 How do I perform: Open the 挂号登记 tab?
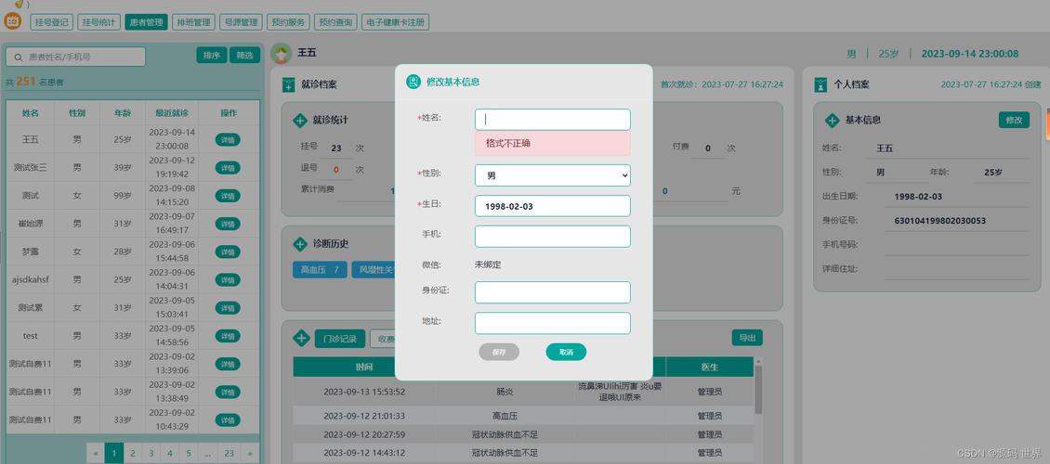point(51,22)
